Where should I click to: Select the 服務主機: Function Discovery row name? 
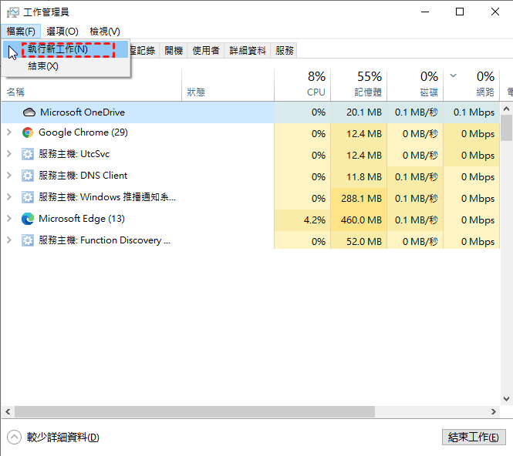coord(104,240)
